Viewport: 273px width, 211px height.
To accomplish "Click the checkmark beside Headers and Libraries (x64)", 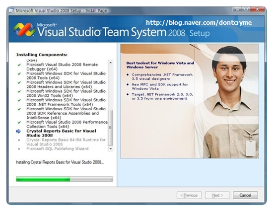I will (19, 82).
